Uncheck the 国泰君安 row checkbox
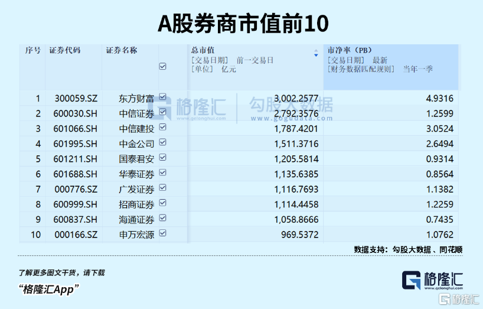 162,157
